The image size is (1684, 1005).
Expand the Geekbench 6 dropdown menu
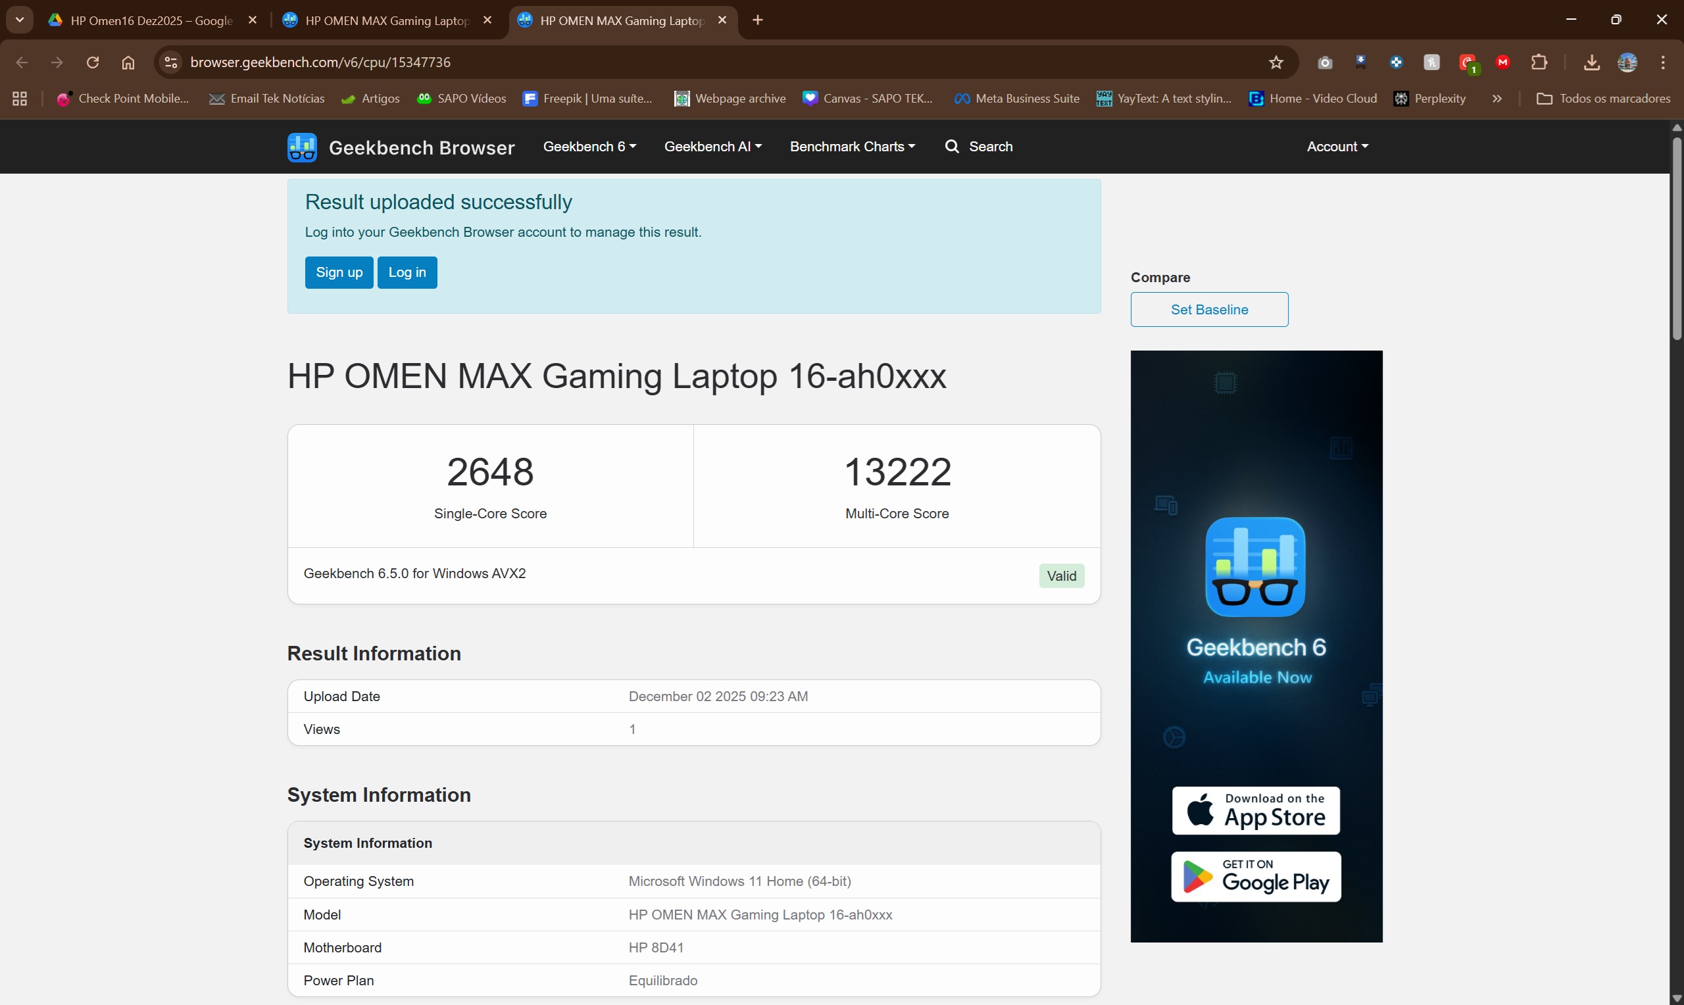(589, 146)
